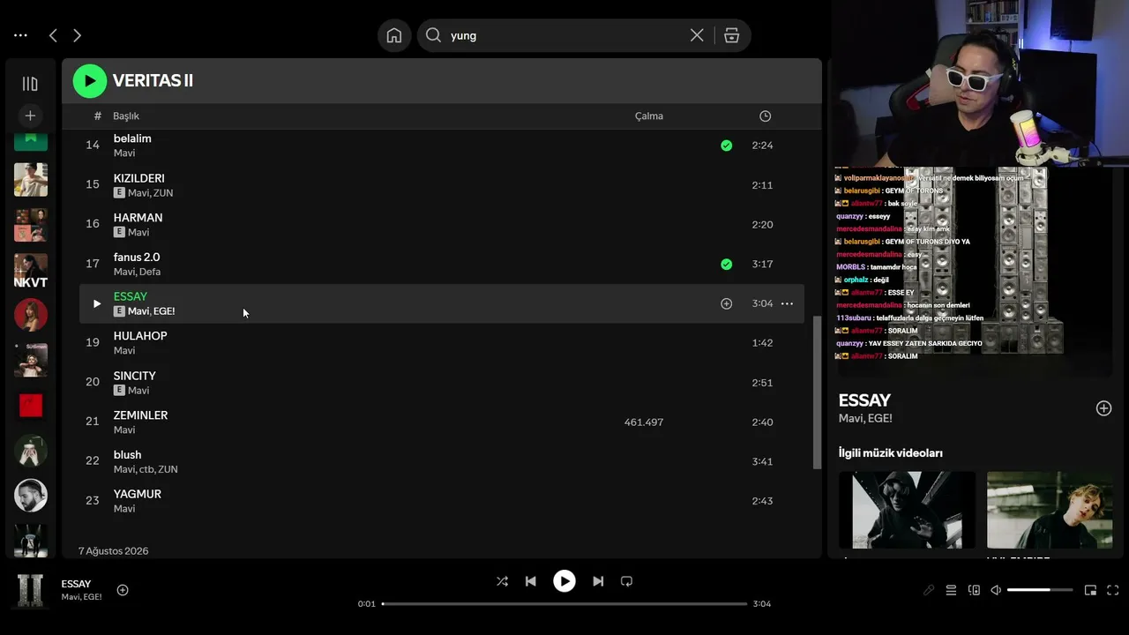
Task: Open the Browse icon in search bar
Action: coord(731,35)
